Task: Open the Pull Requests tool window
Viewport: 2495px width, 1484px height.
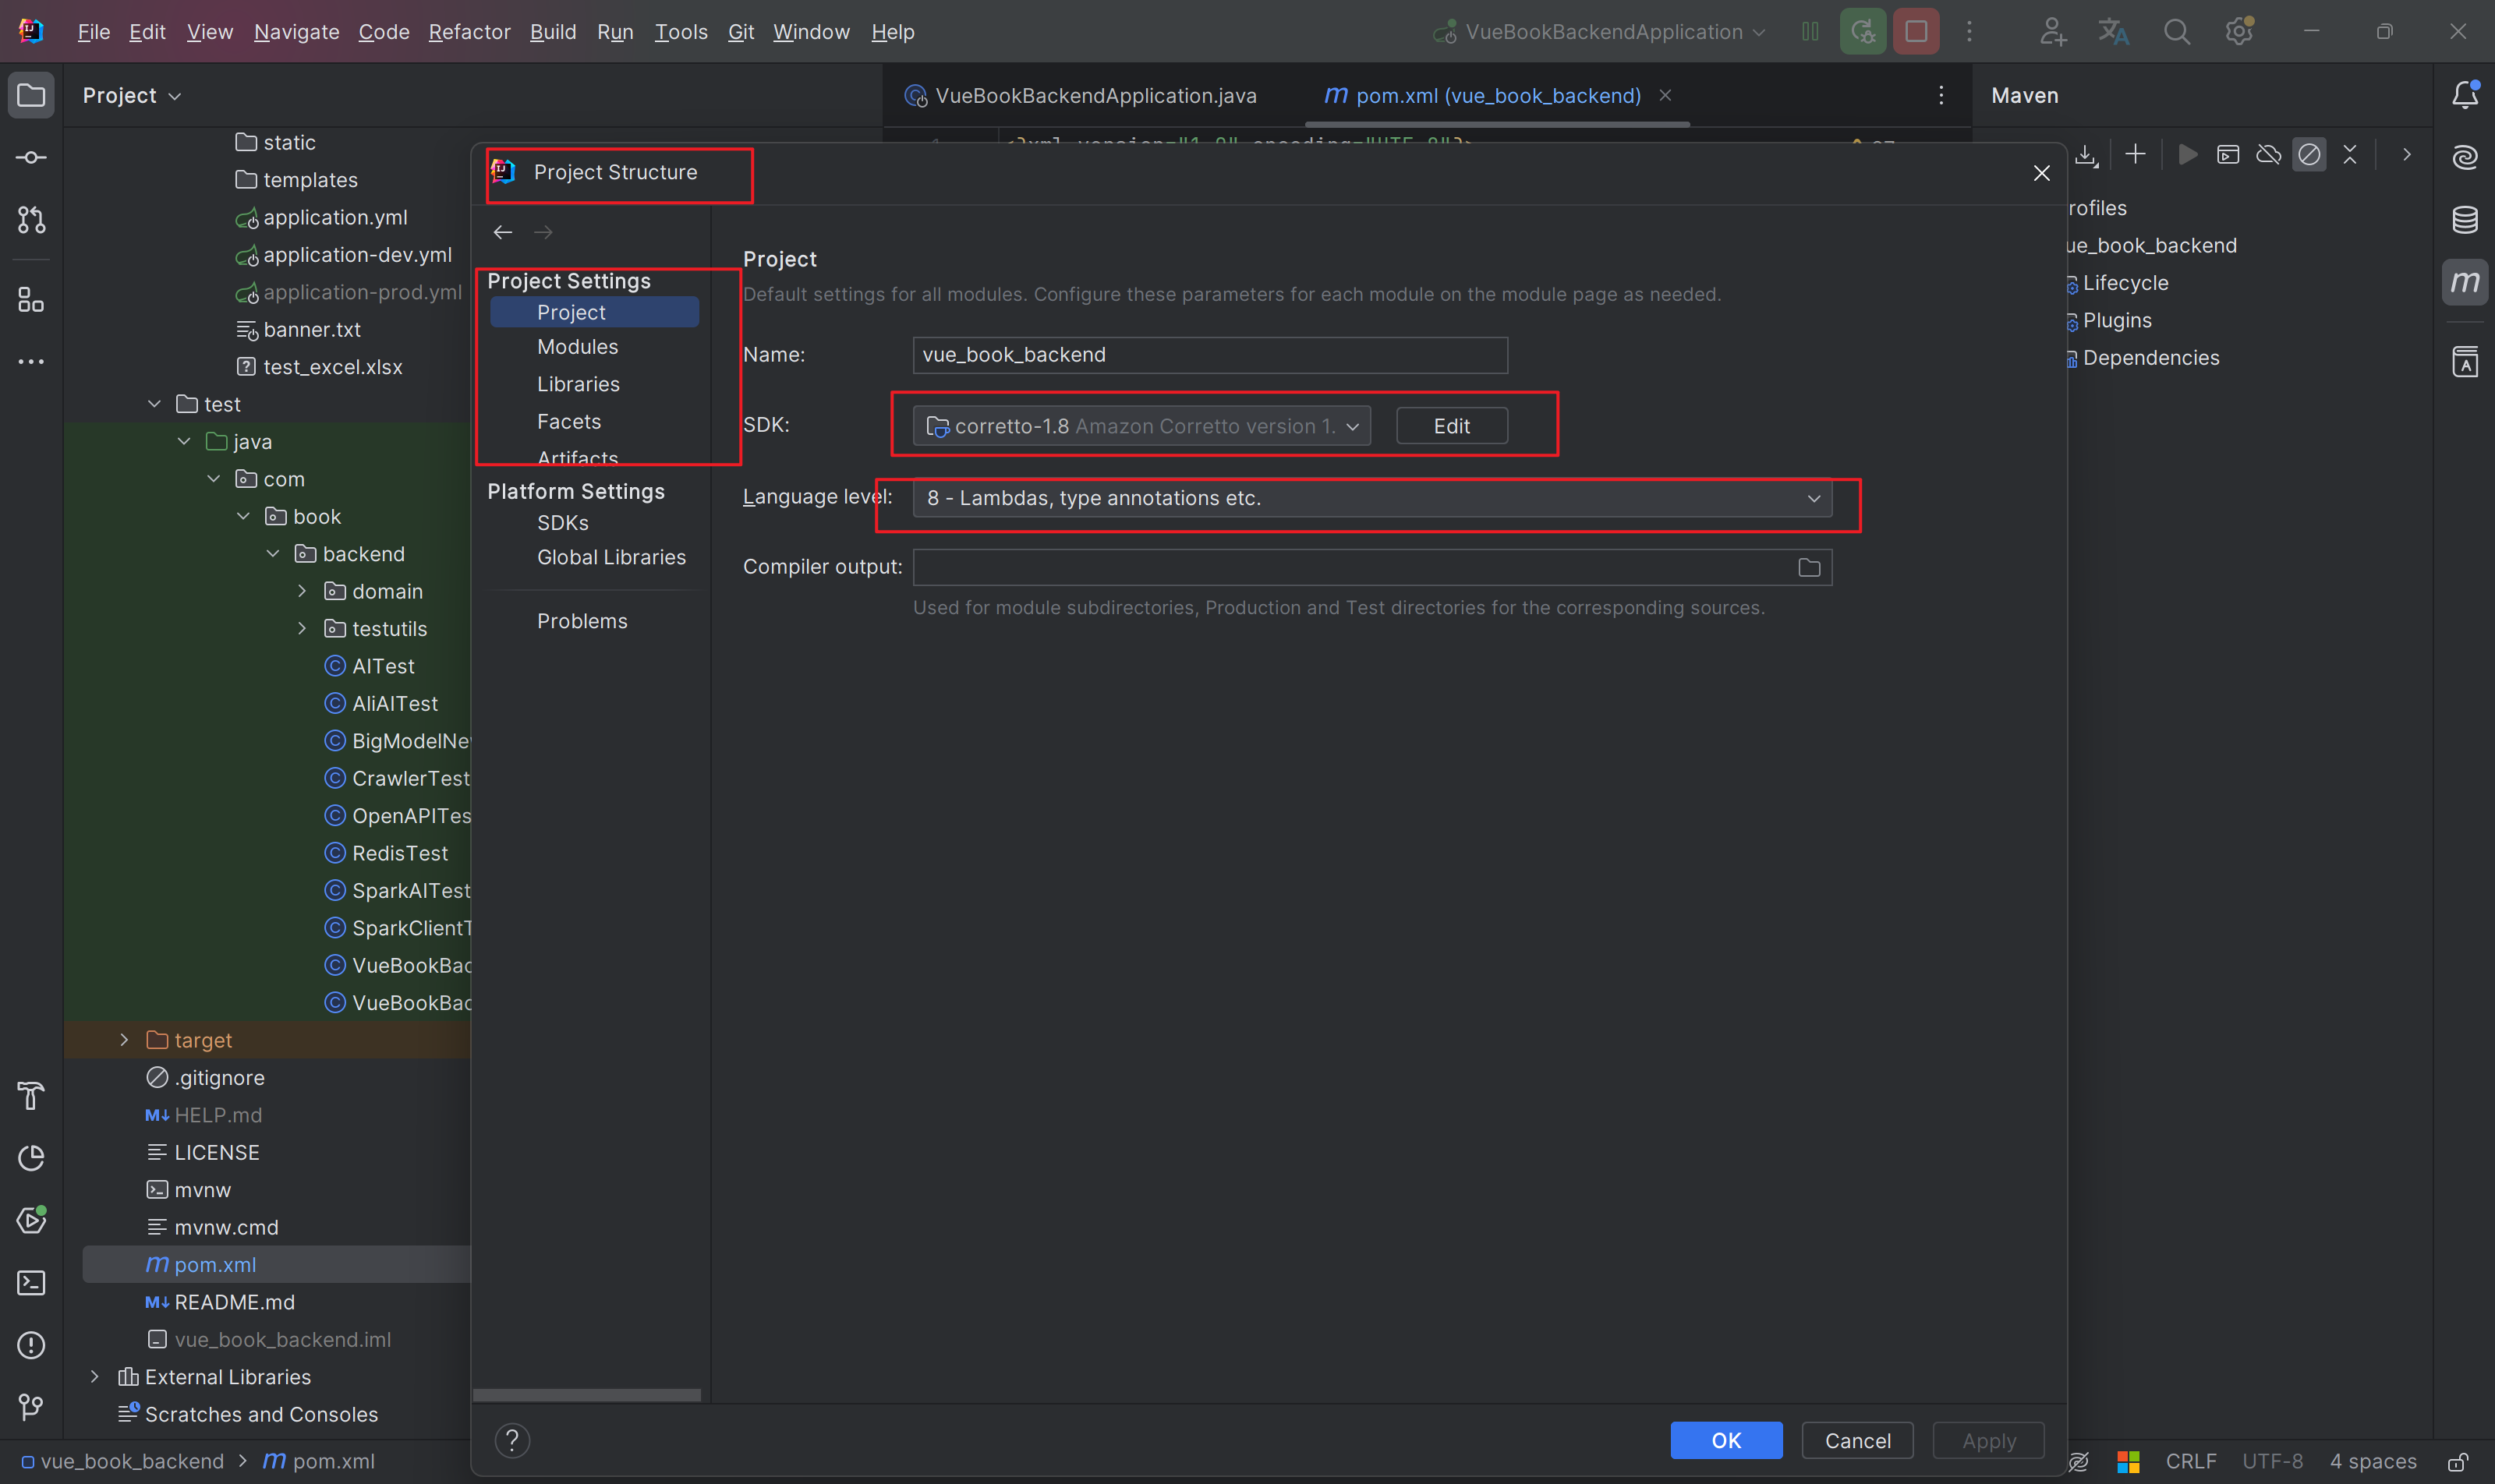Action: pos(31,220)
